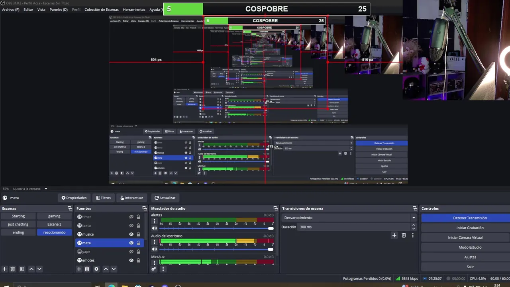
Task: Add a new source in Fuentes panel
Action: coord(79,269)
